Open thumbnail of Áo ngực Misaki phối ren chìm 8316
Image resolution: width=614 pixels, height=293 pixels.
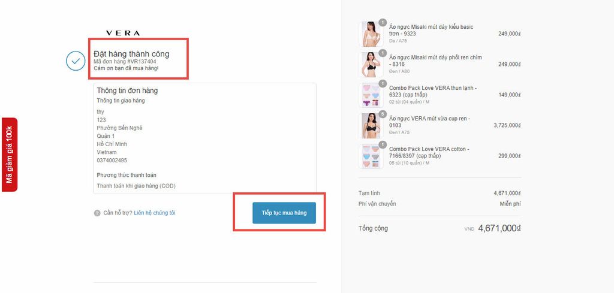point(371,65)
